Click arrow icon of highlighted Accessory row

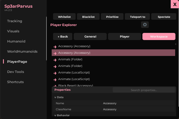click(x=55, y=53)
